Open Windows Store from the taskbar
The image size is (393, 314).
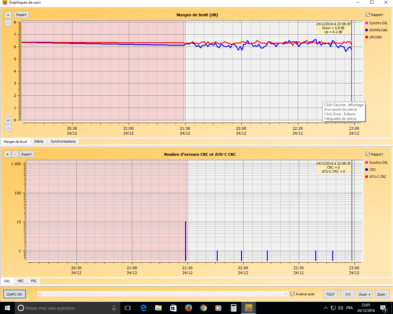173,308
